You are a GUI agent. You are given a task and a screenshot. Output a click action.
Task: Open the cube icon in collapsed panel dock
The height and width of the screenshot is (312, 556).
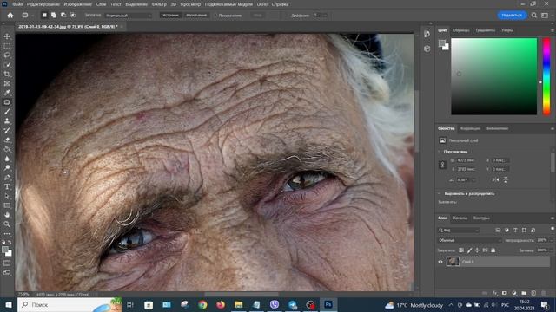pyautogui.click(x=427, y=49)
